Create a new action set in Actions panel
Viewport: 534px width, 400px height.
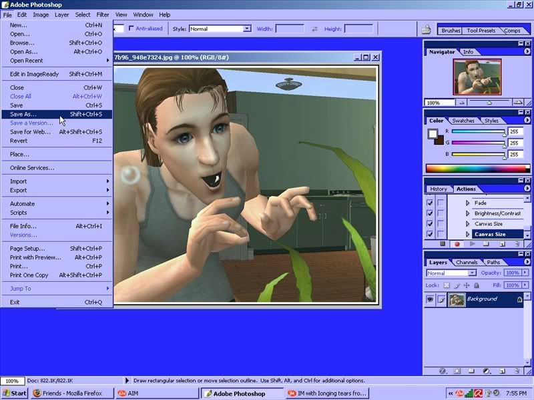(487, 244)
